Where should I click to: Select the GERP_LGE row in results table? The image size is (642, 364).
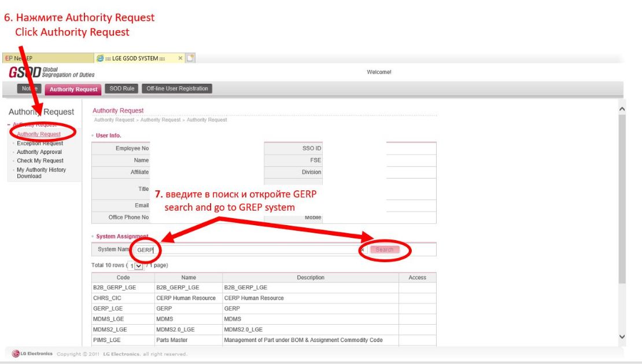(108, 308)
